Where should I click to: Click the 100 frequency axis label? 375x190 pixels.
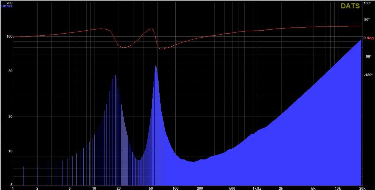175,188
